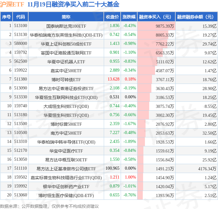Click balance value 28.90亿

coord(209,88)
